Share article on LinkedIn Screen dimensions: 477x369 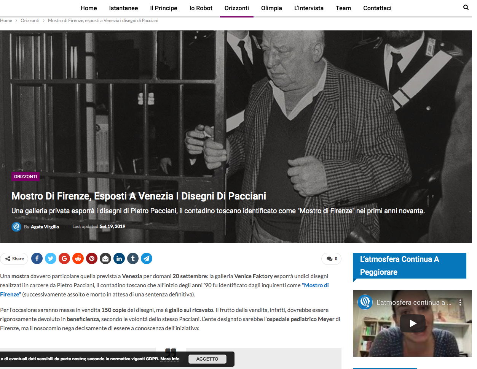(x=119, y=259)
